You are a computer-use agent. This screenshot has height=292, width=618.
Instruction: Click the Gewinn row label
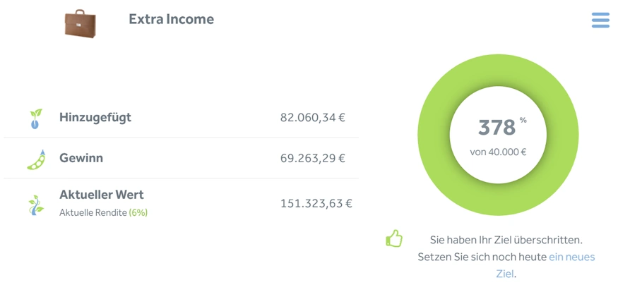coord(81,158)
